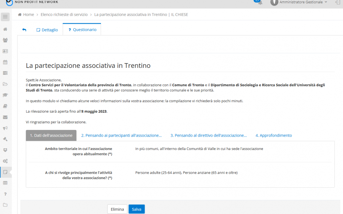Open the ID card icon in sidebar
The height and width of the screenshot is (214, 343).
click(5, 51)
